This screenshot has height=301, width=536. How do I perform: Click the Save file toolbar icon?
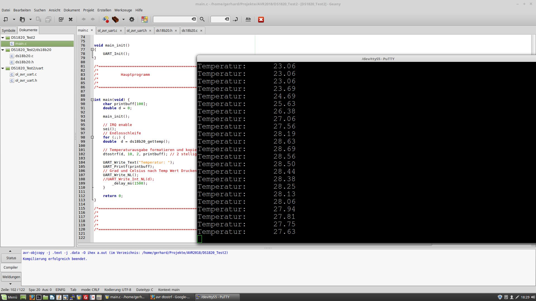click(39, 20)
